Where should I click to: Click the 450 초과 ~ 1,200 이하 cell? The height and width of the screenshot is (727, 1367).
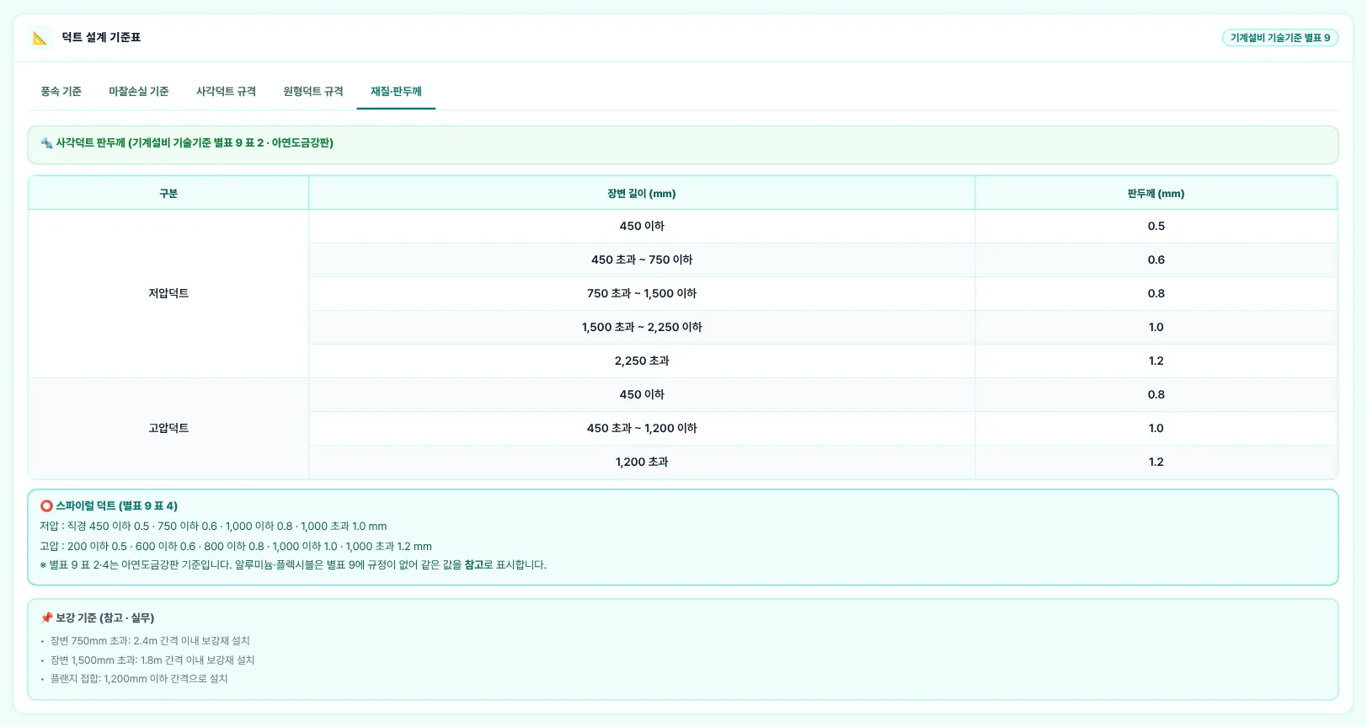point(642,428)
